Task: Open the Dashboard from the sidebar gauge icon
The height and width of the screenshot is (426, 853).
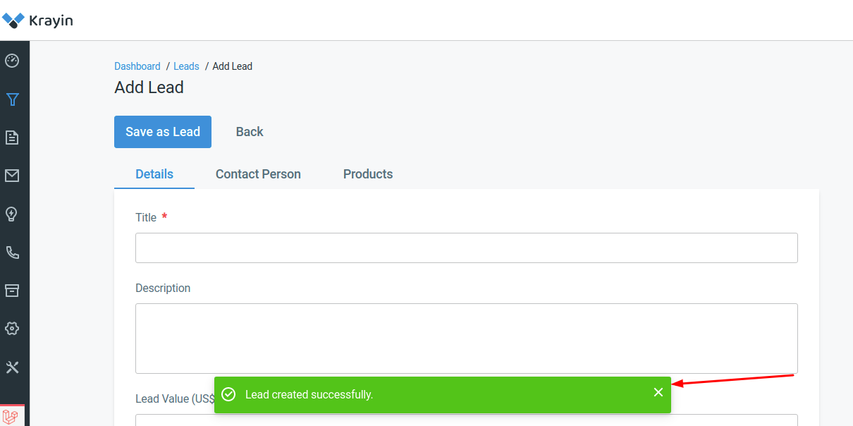Action: pyautogui.click(x=13, y=61)
